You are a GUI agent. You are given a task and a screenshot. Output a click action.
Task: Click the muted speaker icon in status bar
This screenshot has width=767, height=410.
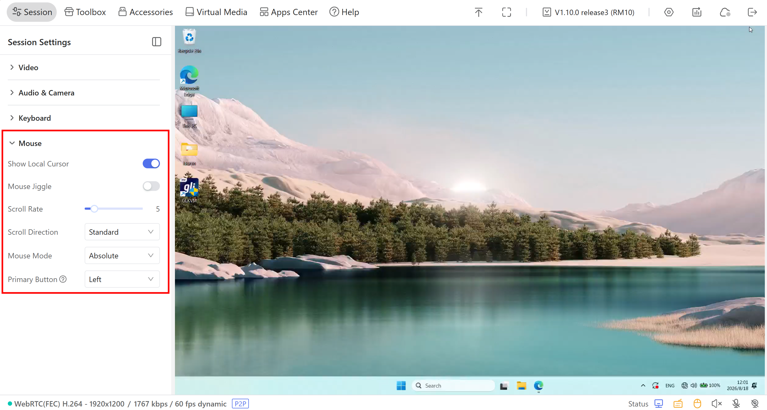click(x=717, y=404)
